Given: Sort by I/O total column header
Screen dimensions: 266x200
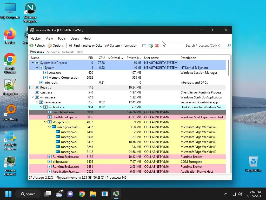Looking at the screenshot, I should point(116,58).
